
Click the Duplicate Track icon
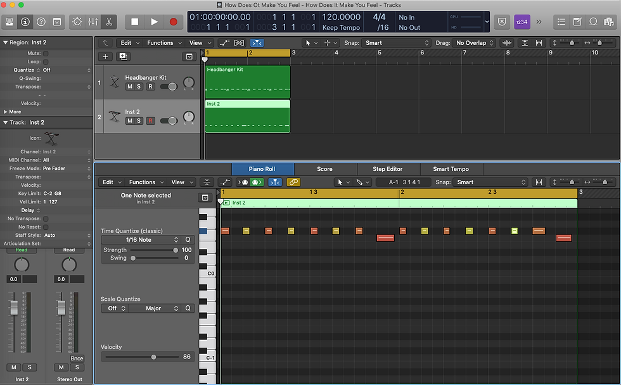[x=123, y=56]
